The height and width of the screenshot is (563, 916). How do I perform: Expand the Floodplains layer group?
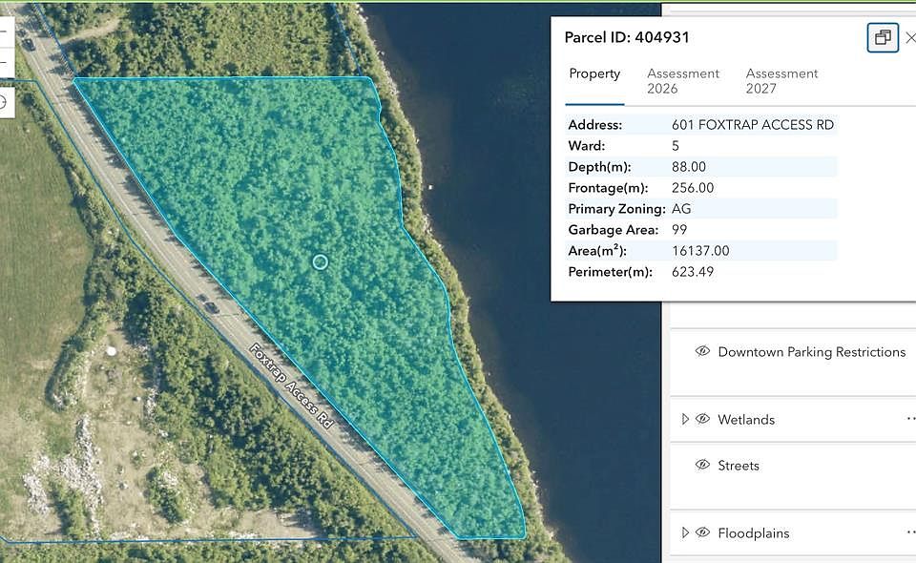pyautogui.click(x=685, y=533)
